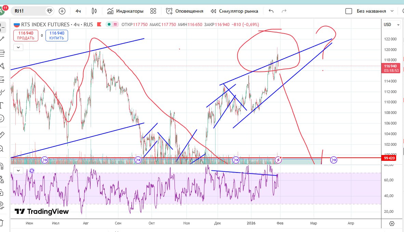Click the −810 (−0,69%) change value
The height and width of the screenshot is (232, 404).
(x=245, y=25)
